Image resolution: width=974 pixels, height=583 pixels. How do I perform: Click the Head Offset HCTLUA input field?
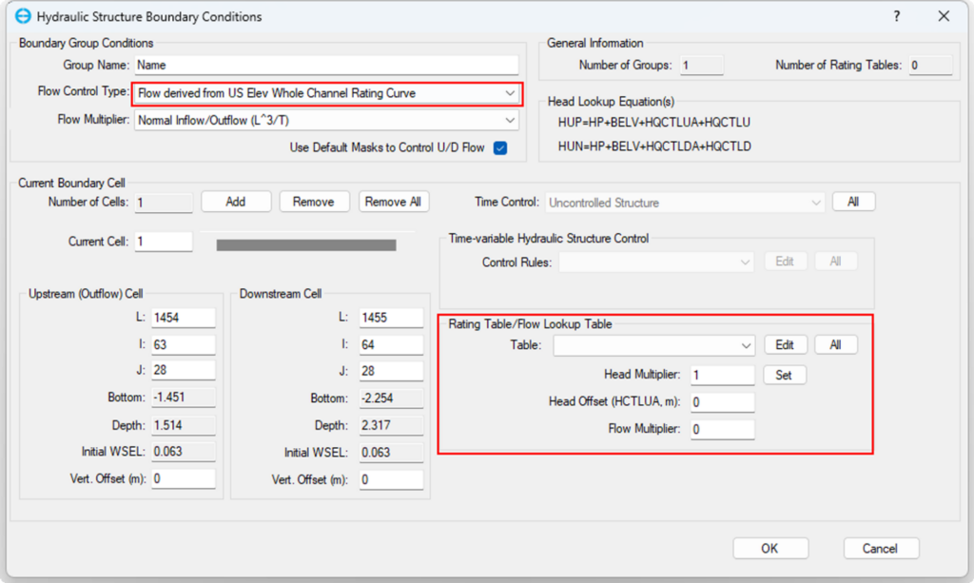[723, 402]
